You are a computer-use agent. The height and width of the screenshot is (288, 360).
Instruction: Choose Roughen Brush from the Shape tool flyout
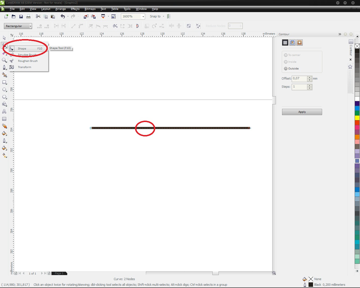click(x=28, y=61)
